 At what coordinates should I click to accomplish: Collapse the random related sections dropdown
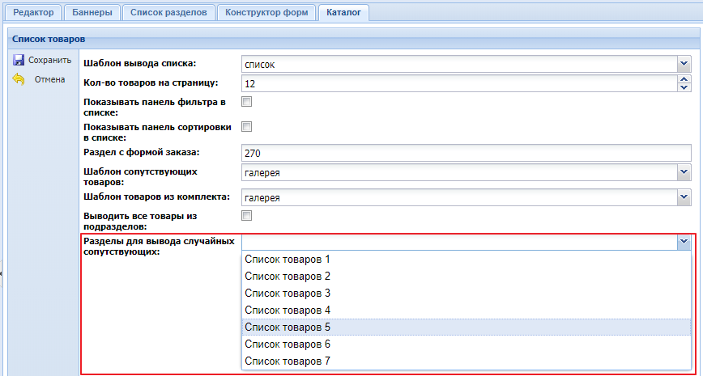tap(684, 242)
